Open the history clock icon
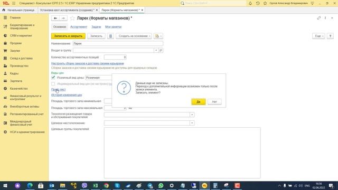Screen dimensions: 338x190 258,3
